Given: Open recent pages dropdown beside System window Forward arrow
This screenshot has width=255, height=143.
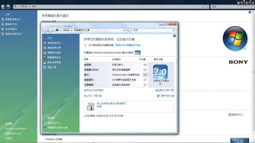Looking at the screenshot, I should point(12,7).
